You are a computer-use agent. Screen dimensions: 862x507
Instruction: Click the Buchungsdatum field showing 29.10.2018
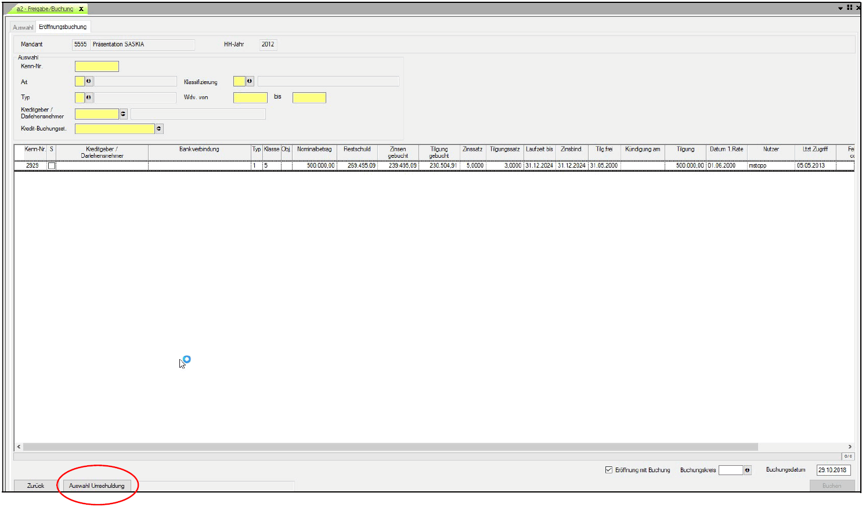coord(832,470)
